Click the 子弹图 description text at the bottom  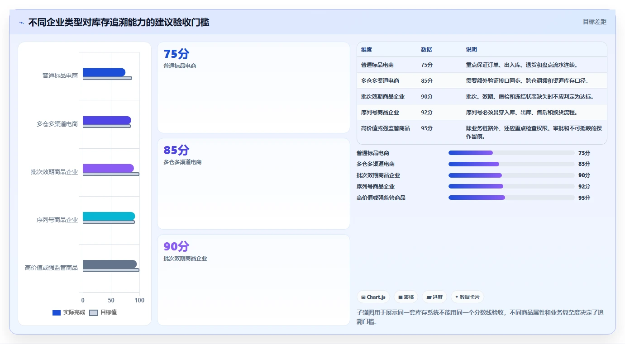click(480, 317)
